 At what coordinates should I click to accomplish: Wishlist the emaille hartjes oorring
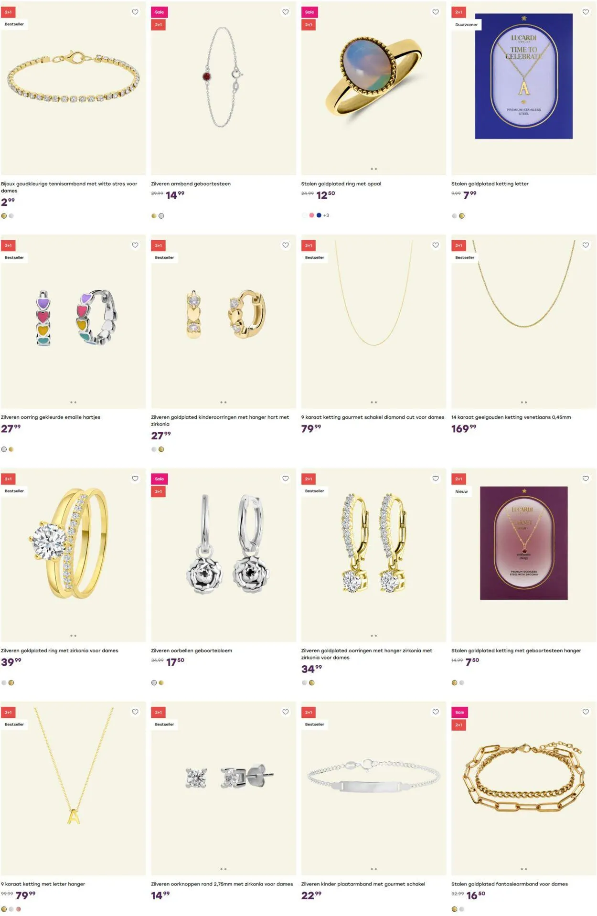[135, 245]
